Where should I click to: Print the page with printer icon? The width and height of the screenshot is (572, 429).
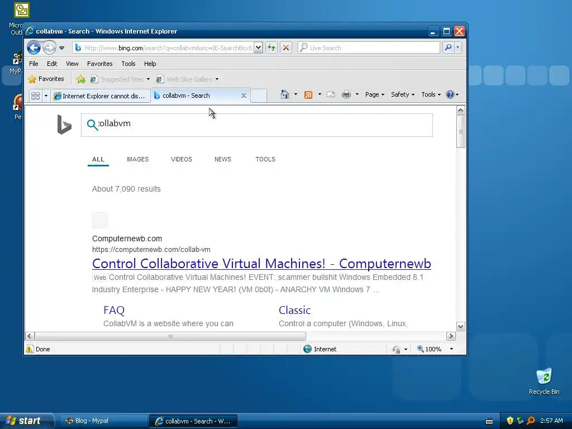[x=346, y=95]
